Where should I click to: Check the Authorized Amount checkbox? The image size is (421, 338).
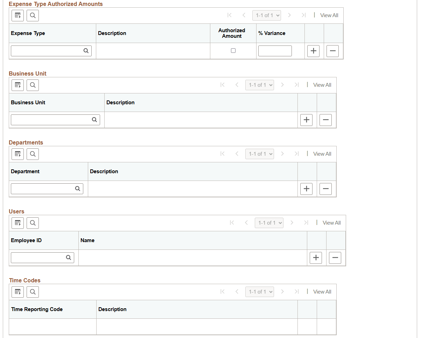[x=233, y=51]
